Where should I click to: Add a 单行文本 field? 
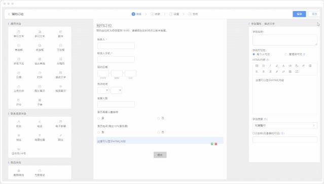(19, 34)
